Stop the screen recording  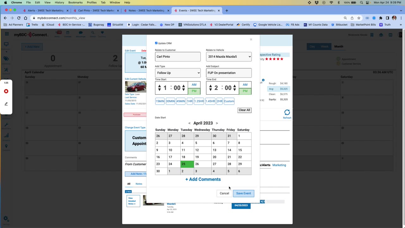click(x=6, y=91)
